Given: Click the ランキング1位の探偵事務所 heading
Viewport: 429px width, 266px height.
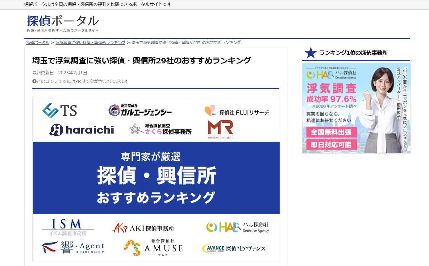Looking at the screenshot, I should tap(354, 53).
